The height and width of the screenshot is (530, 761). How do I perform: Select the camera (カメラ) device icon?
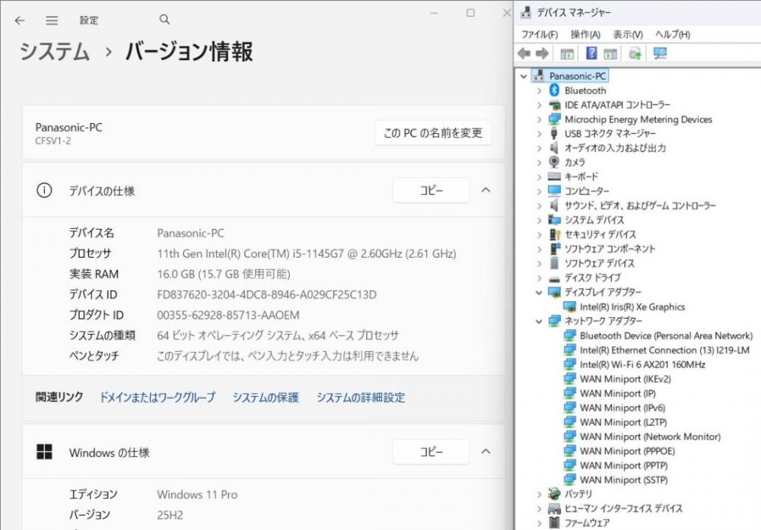[x=554, y=162]
